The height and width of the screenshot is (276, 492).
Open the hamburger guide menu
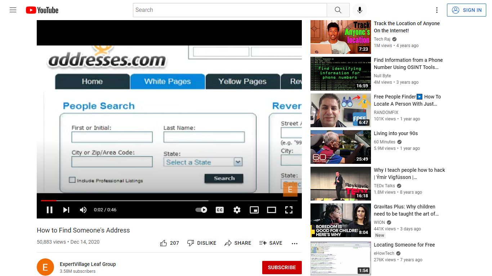tap(13, 10)
